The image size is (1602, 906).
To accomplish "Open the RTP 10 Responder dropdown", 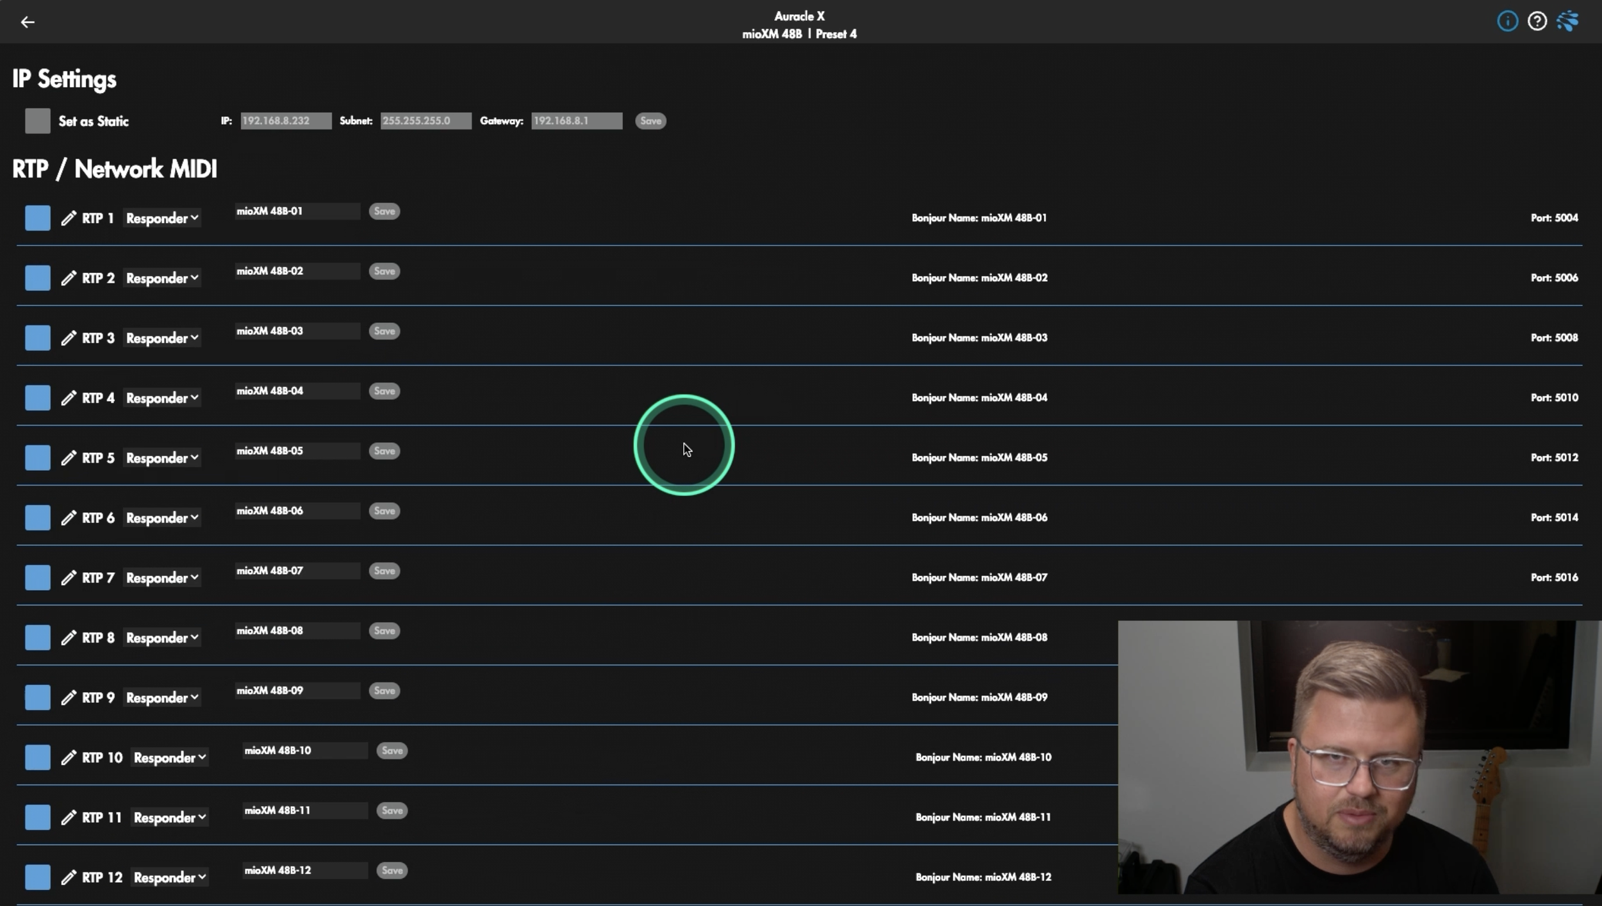I will [170, 757].
